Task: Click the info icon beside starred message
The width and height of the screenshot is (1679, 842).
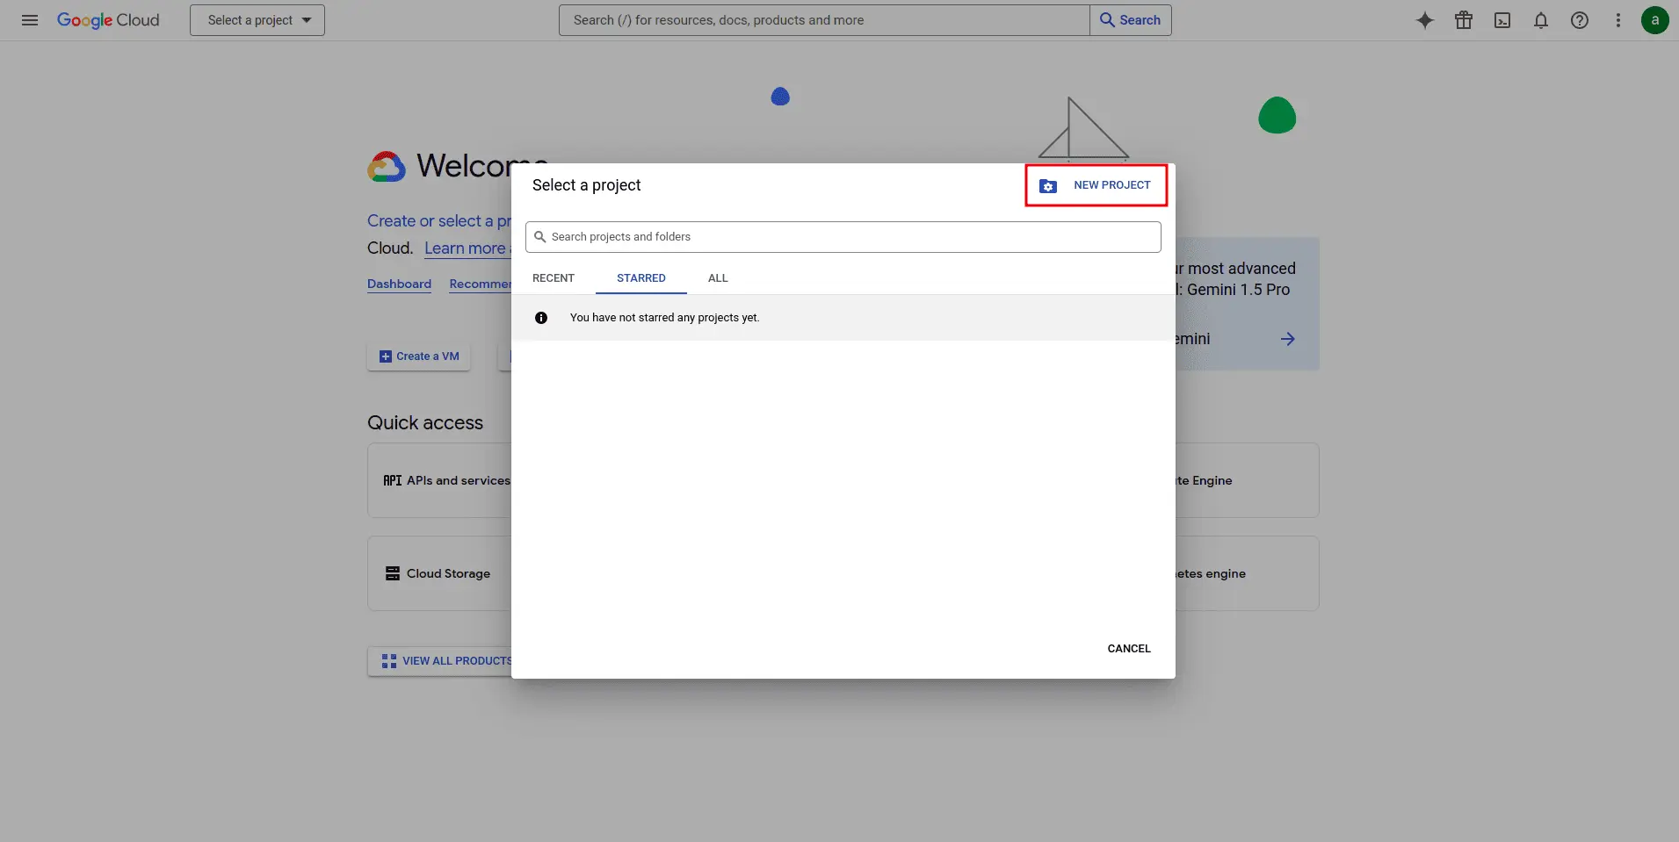Action: (541, 318)
